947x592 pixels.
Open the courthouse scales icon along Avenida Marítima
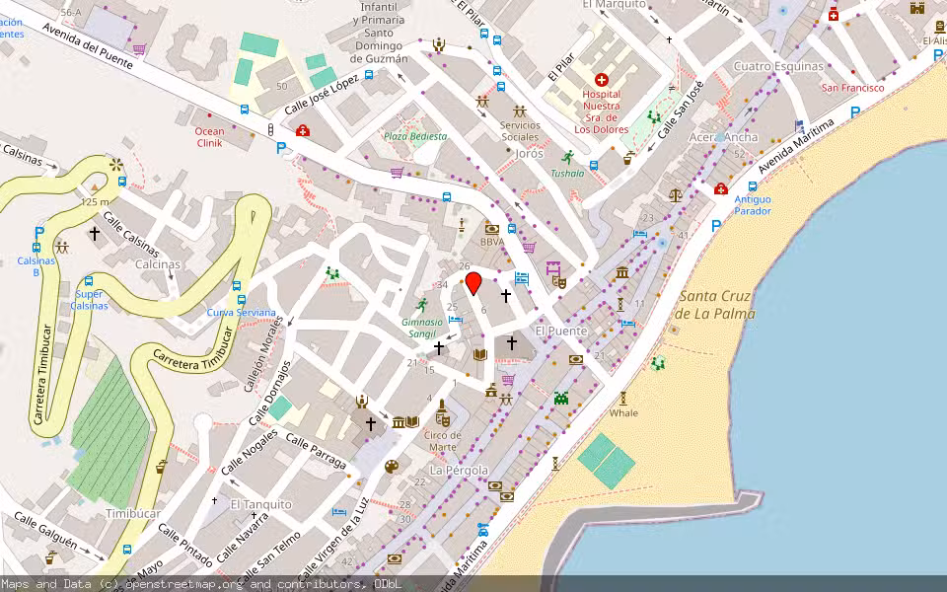[x=675, y=194]
